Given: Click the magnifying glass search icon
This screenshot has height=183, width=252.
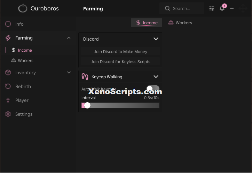Looking at the screenshot, I should pyautogui.click(x=167, y=8).
